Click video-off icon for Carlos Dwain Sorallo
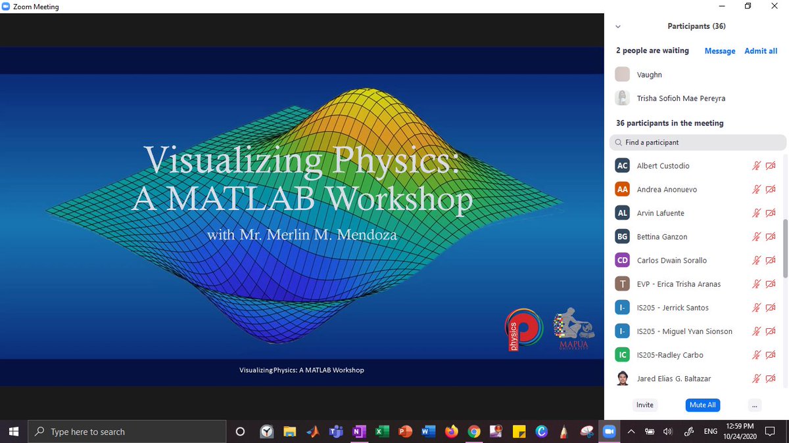The image size is (789, 443). [x=771, y=261]
